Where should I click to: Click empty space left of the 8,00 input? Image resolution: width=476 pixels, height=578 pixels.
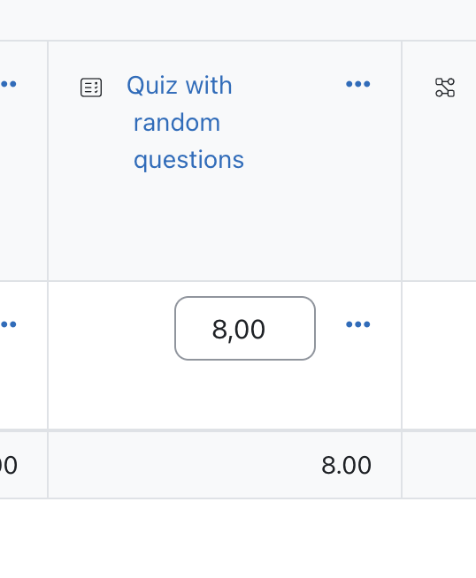coord(111,329)
